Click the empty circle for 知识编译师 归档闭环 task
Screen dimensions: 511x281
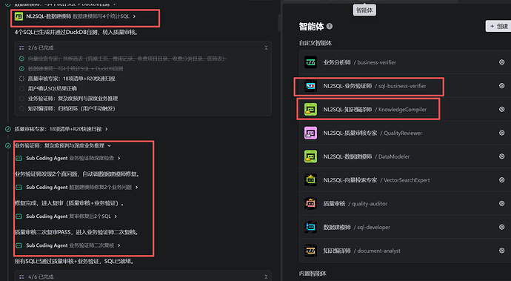(x=21, y=108)
